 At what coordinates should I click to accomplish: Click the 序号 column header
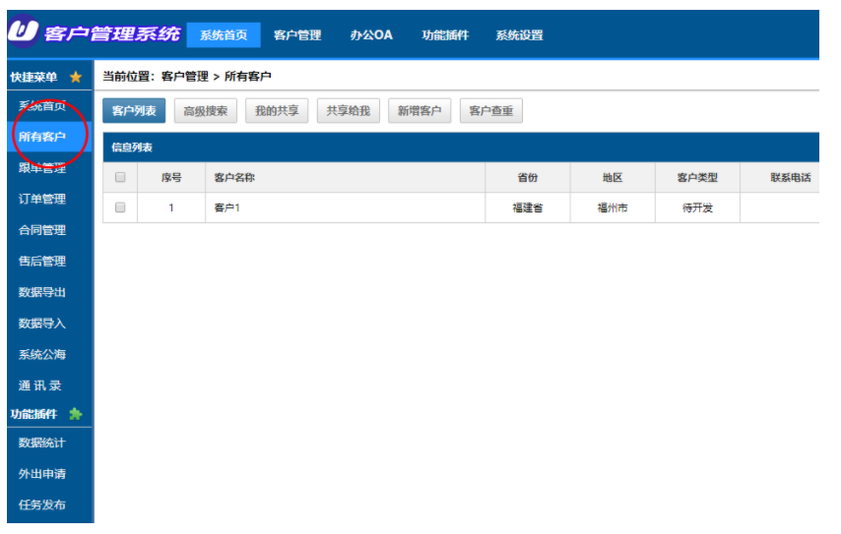(x=171, y=178)
